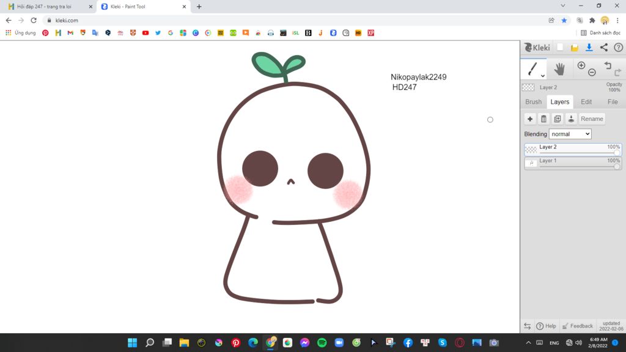
Task: Zoom in with the plus magnifier
Action: tap(581, 65)
